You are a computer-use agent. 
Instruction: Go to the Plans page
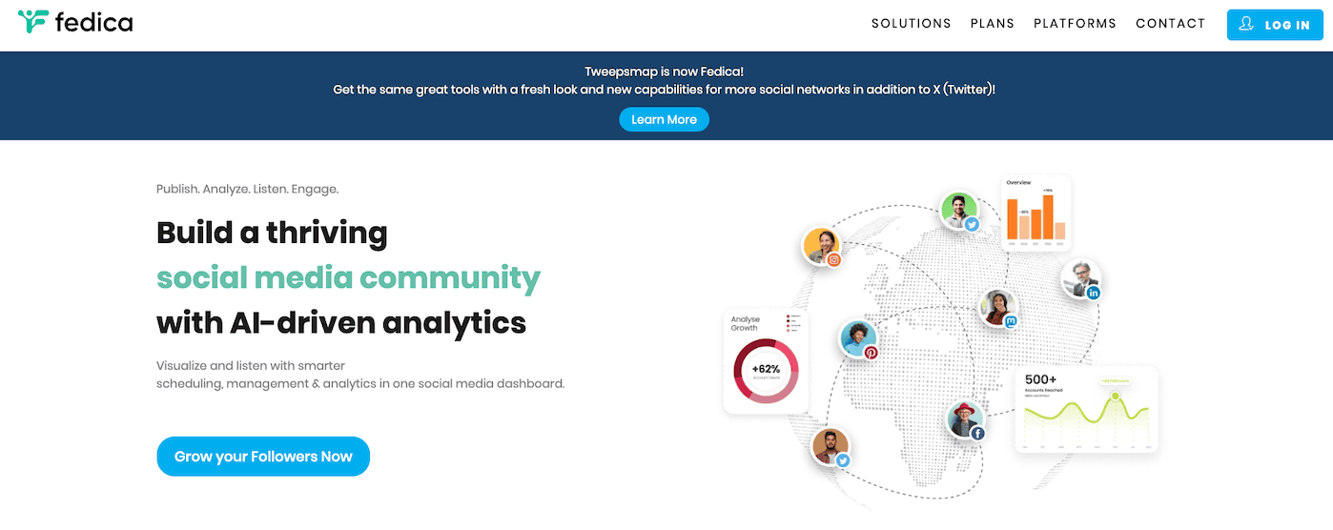(x=993, y=24)
